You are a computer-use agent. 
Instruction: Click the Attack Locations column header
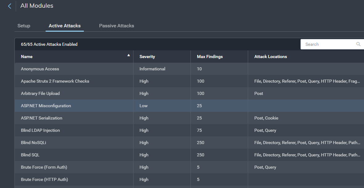point(271,57)
